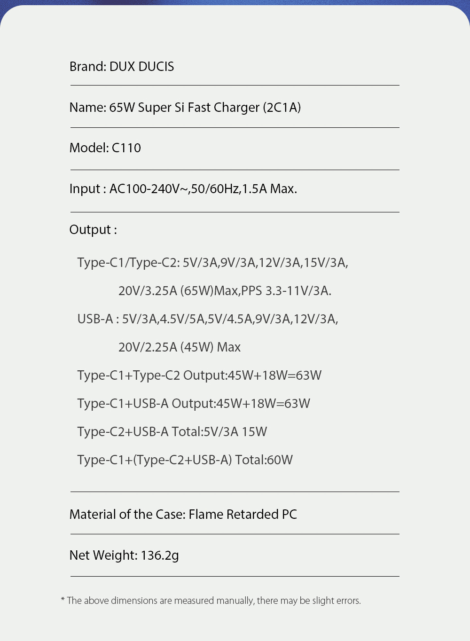Select the Type-C1/Type-C2 output voltage line
The image size is (470, 641).
pyautogui.click(x=212, y=263)
